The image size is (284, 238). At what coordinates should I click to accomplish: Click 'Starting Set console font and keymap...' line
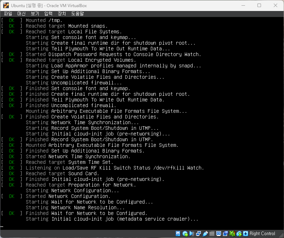[x=81, y=37]
